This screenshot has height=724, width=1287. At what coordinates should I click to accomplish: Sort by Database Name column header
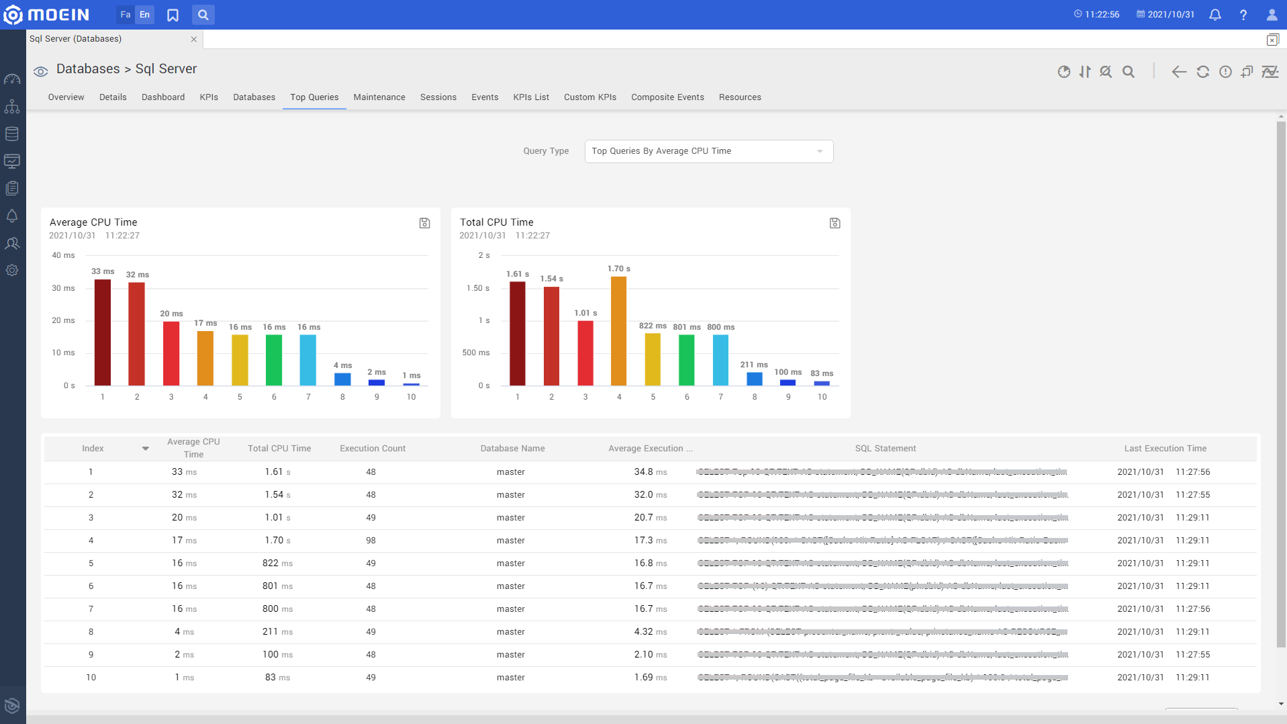click(x=512, y=449)
